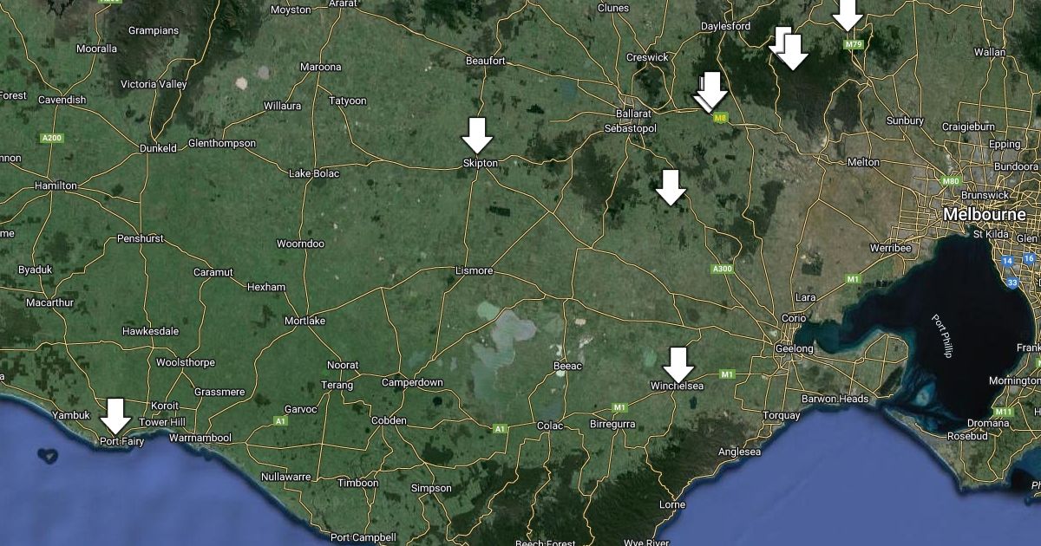This screenshot has height=546, width=1041.
Task: Click the Dunkeld label
Action: [158, 148]
